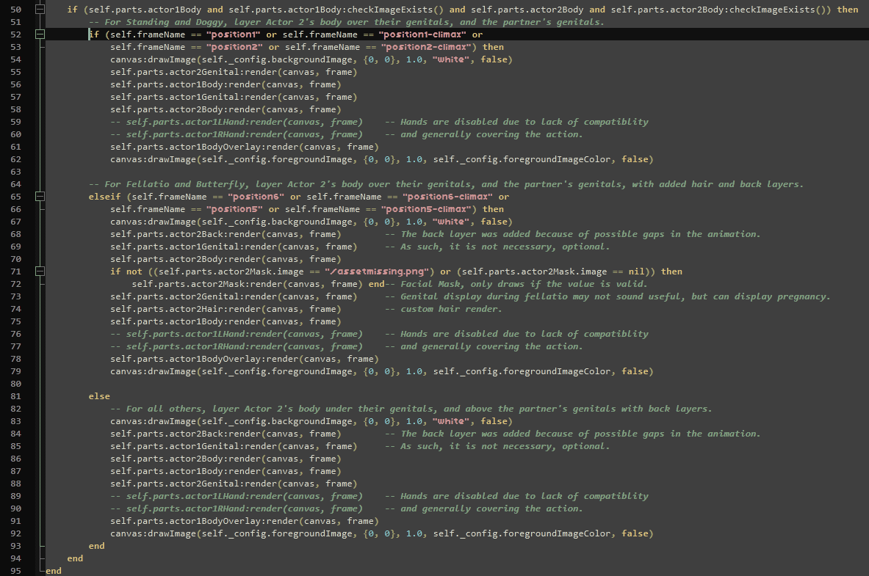
Task: Click the 'For Fellatio and Butterfly' comment
Action: pos(446,184)
